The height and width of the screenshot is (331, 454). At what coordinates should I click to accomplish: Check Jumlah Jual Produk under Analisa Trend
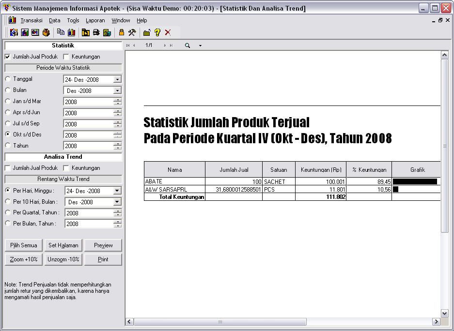tap(8, 168)
